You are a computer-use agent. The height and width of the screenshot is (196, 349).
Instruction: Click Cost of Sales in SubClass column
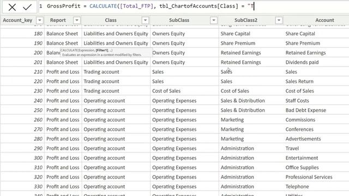tap(166, 91)
